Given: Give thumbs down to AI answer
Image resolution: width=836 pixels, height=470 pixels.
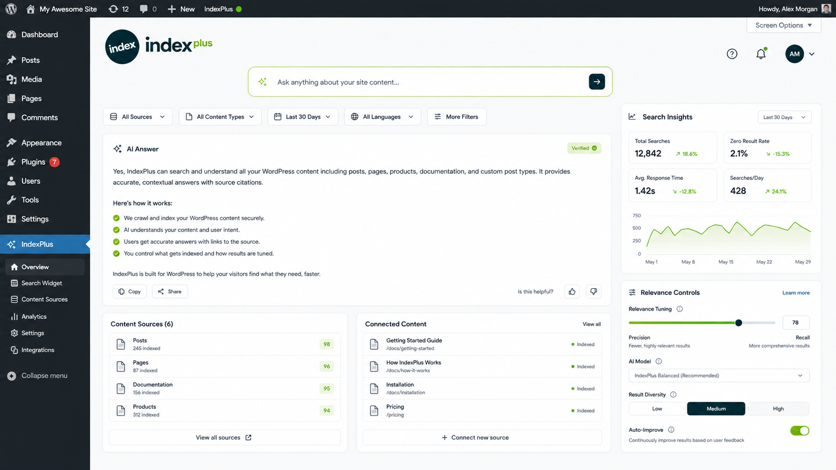Looking at the screenshot, I should click(x=593, y=292).
